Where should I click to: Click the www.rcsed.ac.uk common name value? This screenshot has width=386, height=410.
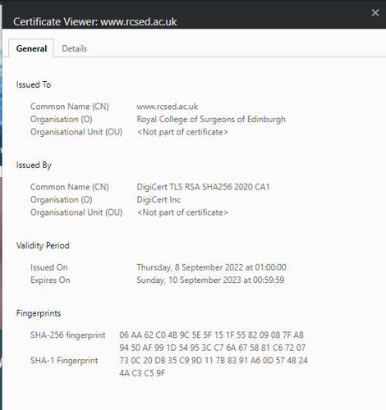[168, 107]
